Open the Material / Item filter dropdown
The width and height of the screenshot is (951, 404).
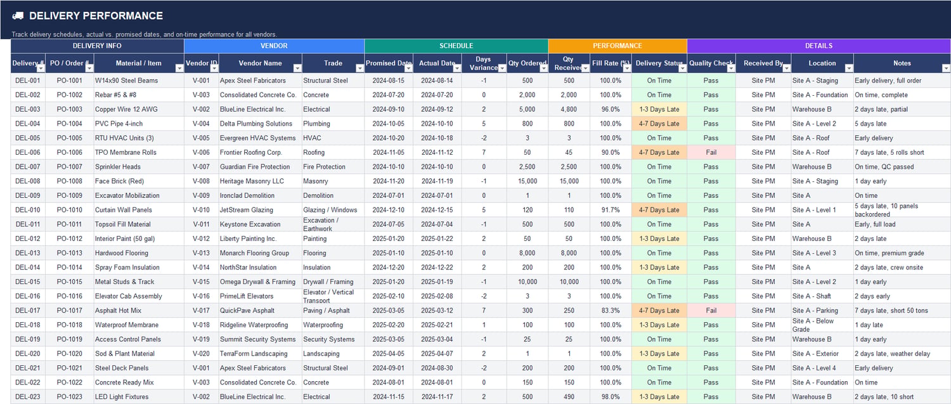[179, 68]
